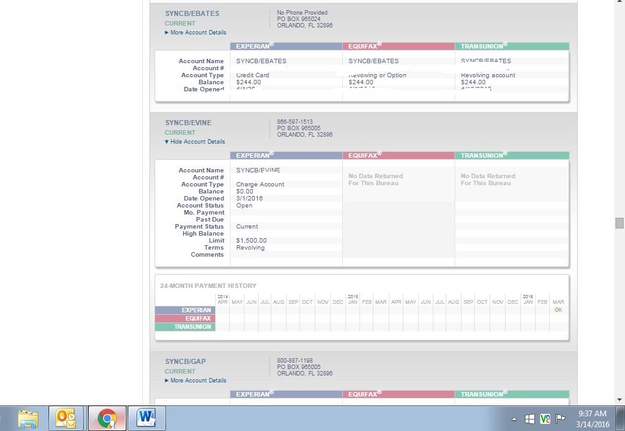Click the High Balance row label
Screen dimensions: 625x431
pos(203,234)
